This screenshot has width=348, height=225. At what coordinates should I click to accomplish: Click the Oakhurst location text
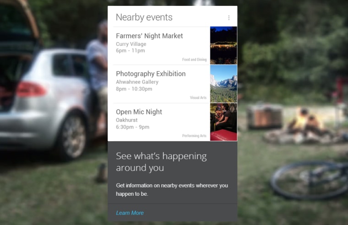tap(127, 120)
